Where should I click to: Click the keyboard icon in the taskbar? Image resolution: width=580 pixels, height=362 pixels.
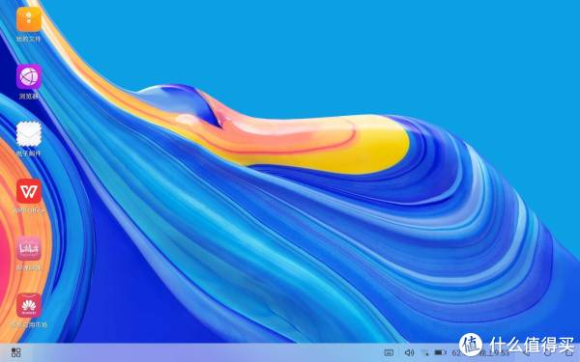[389, 352]
